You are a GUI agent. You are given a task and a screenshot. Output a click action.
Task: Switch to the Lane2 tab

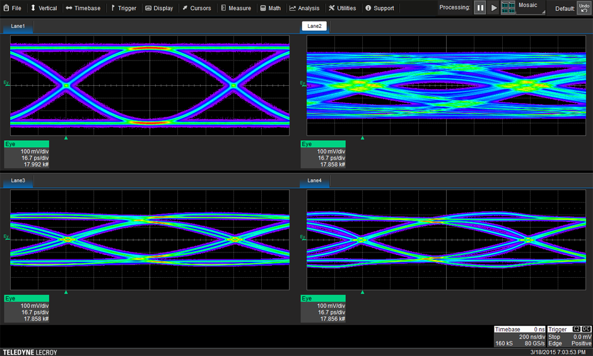coord(314,27)
